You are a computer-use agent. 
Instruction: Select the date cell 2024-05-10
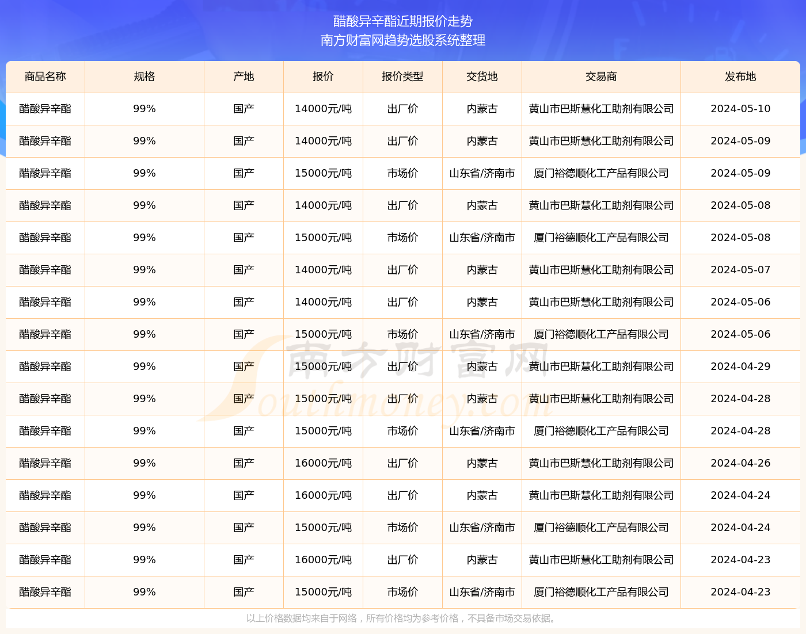pos(740,109)
